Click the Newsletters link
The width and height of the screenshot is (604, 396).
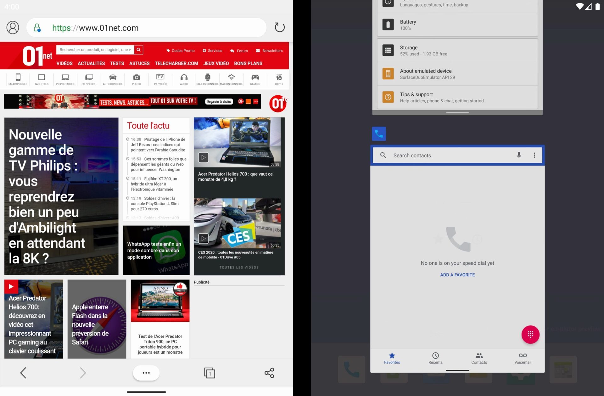tap(269, 51)
